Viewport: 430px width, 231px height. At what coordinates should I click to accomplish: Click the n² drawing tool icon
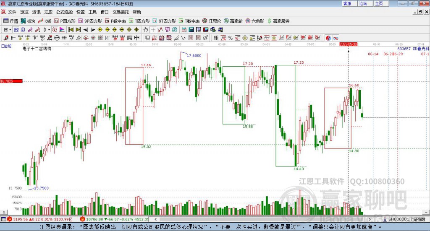click(x=71, y=38)
